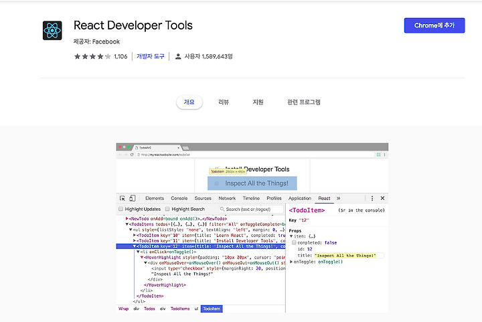Click the <TodoItem> heading in props pane
The width and height of the screenshot is (482, 322).
coord(307,210)
